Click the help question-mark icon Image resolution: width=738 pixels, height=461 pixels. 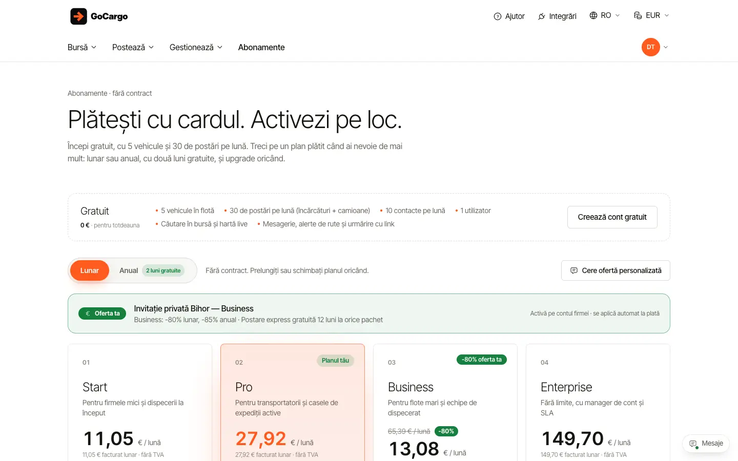[x=497, y=16]
